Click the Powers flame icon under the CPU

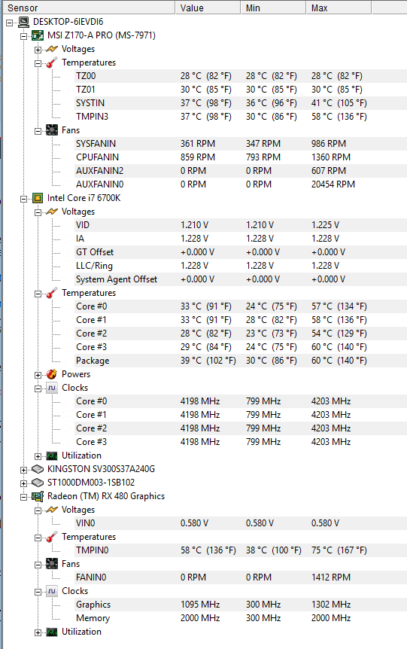coord(52,374)
